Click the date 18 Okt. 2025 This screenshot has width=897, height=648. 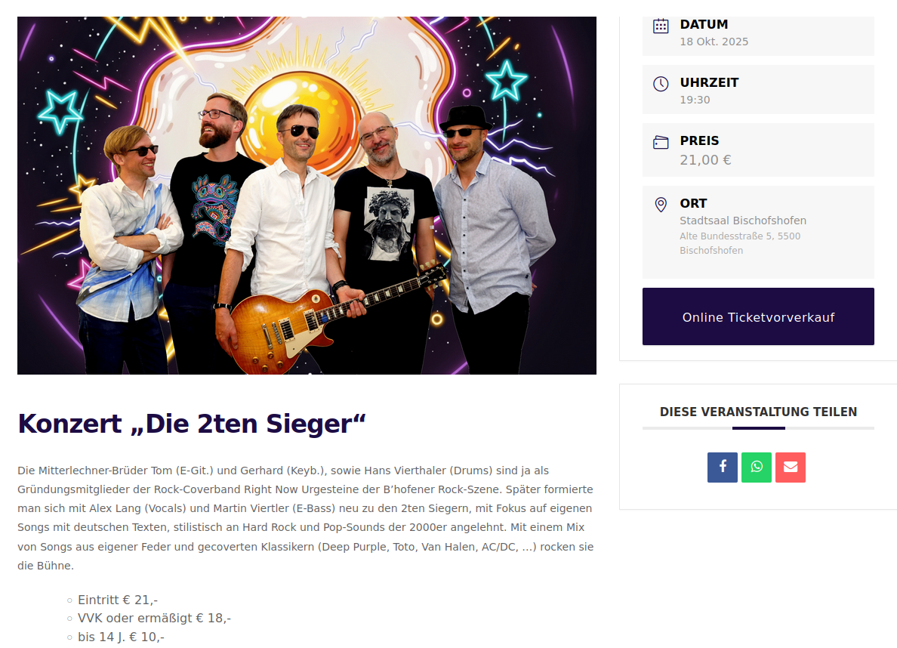[714, 42]
